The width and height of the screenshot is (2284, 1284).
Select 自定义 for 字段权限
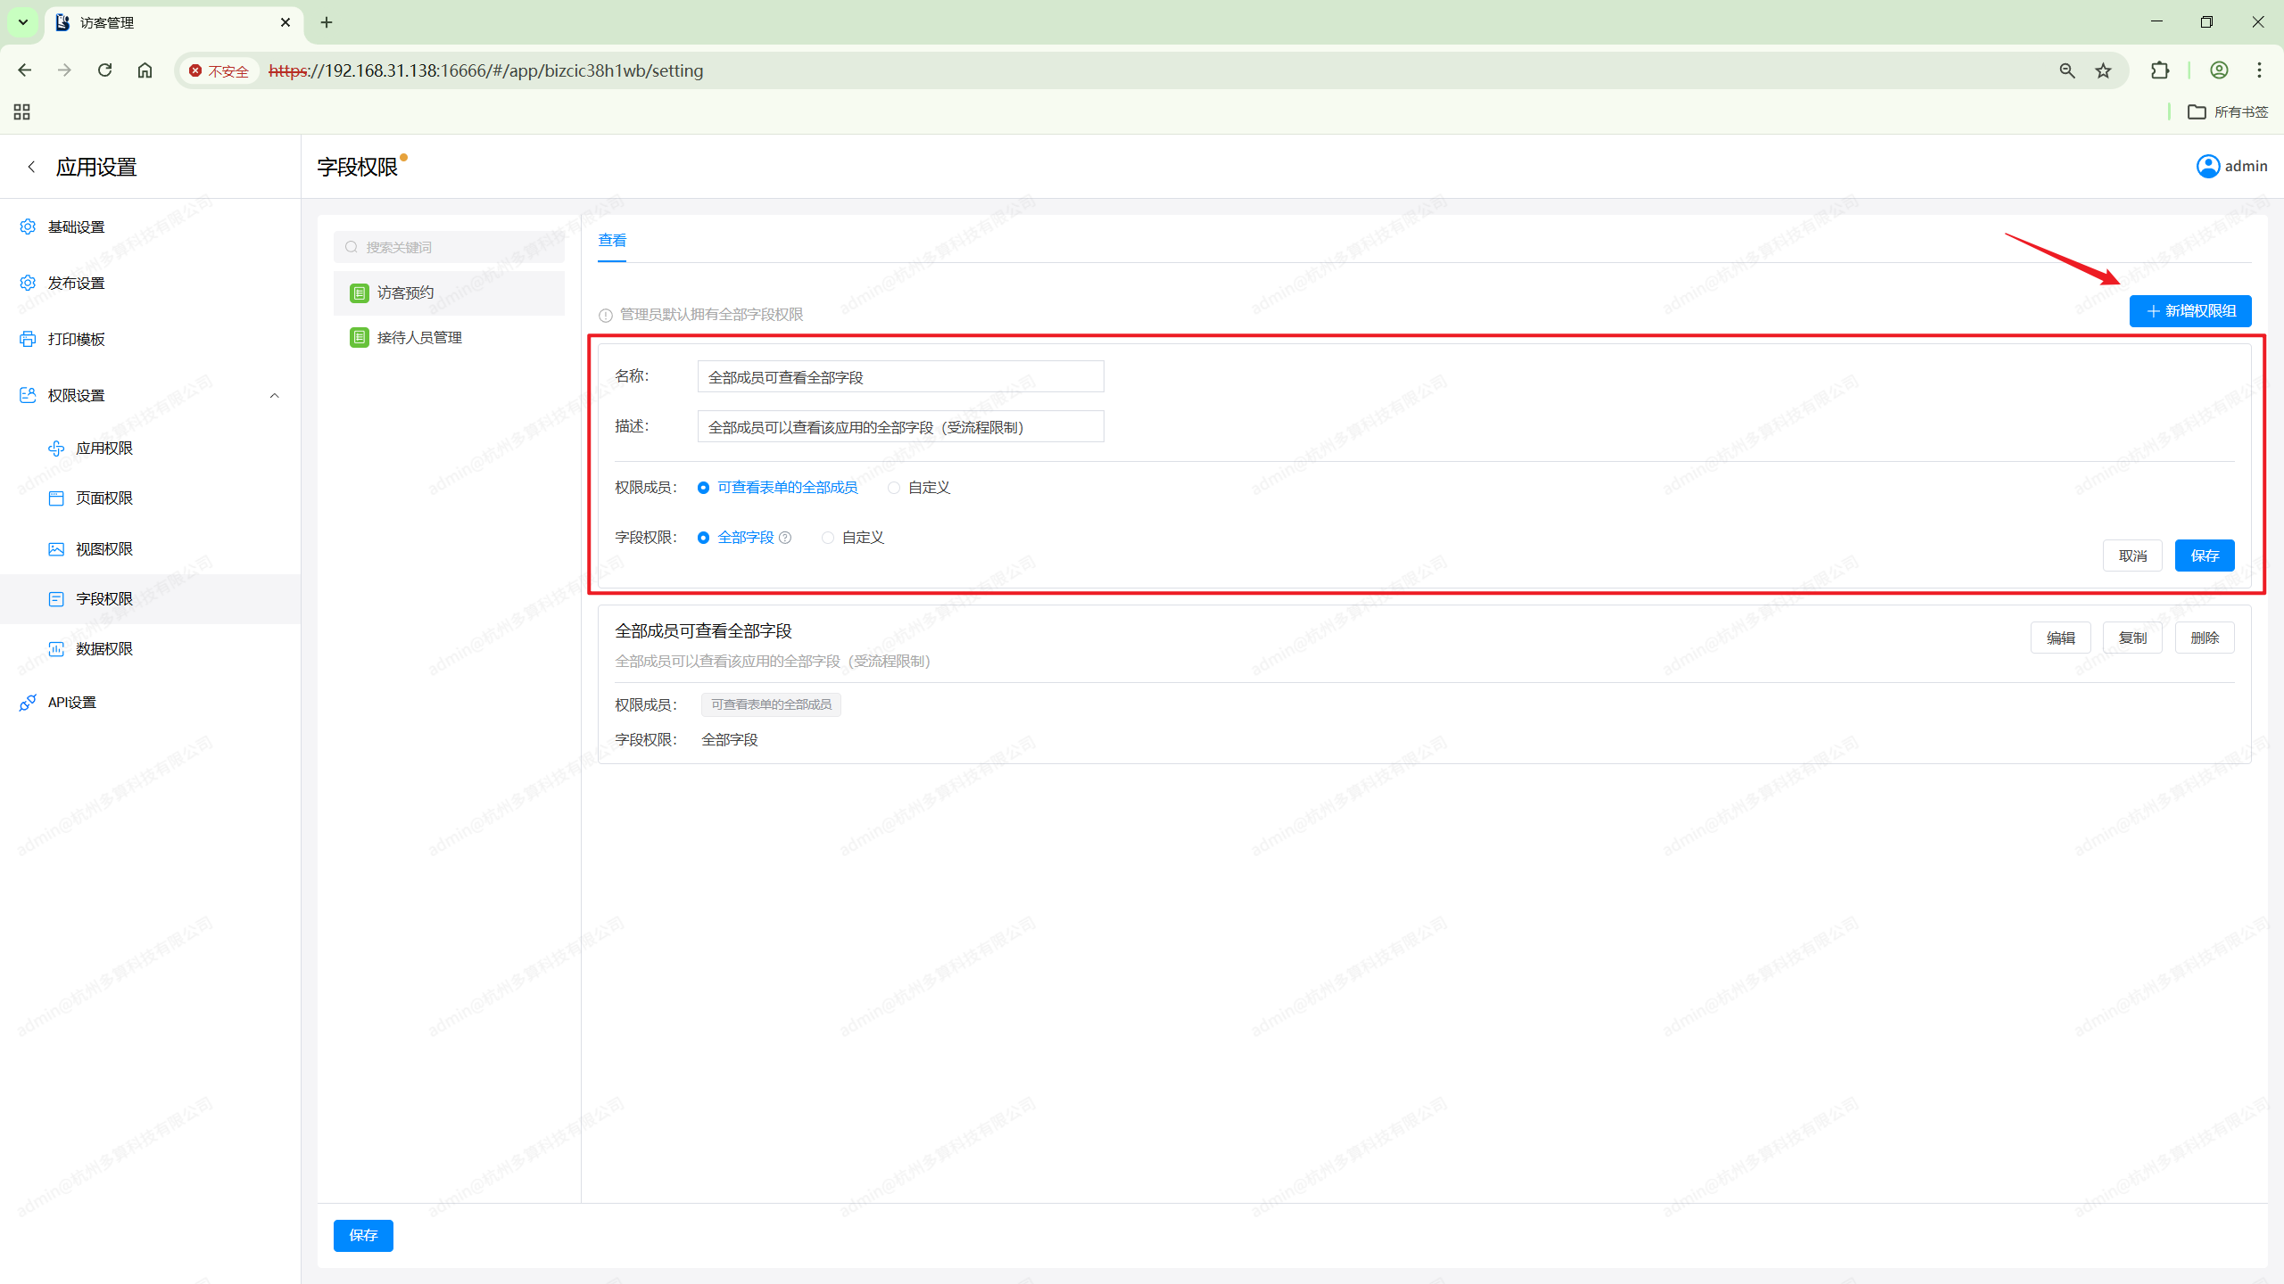click(x=828, y=538)
